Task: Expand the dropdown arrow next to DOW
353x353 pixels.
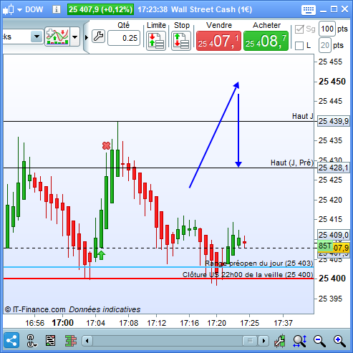Action: pos(19,10)
